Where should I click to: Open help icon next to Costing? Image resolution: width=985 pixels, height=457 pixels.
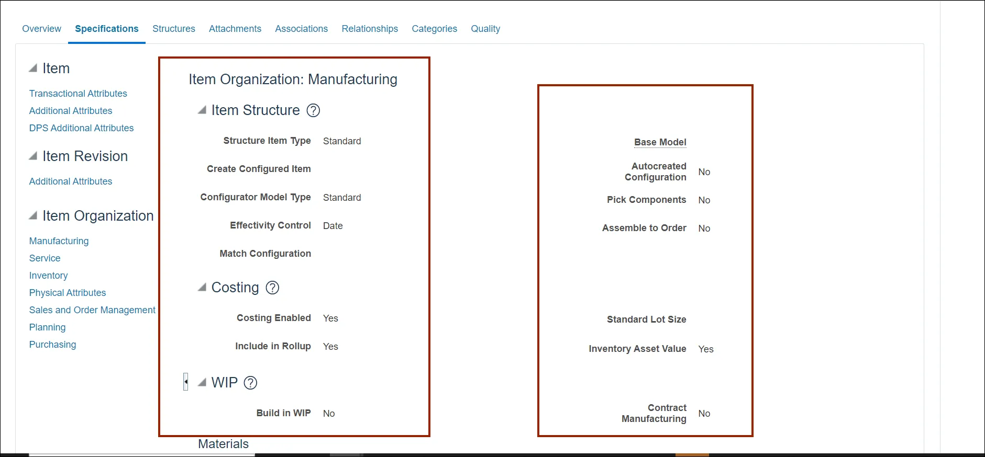coord(272,288)
